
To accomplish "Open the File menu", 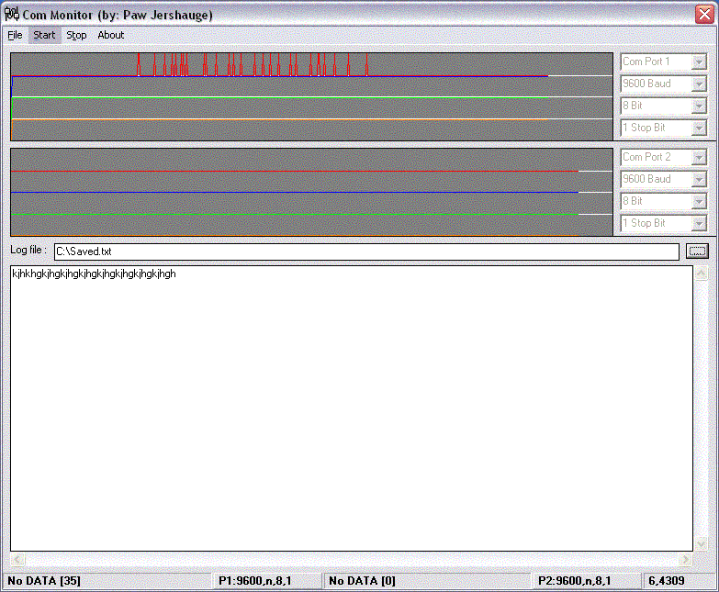I will tap(15, 35).
